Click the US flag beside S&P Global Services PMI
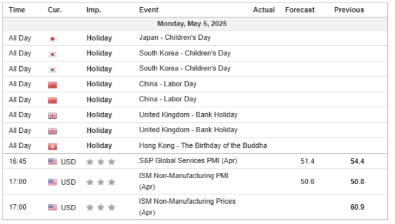 [x=53, y=161]
